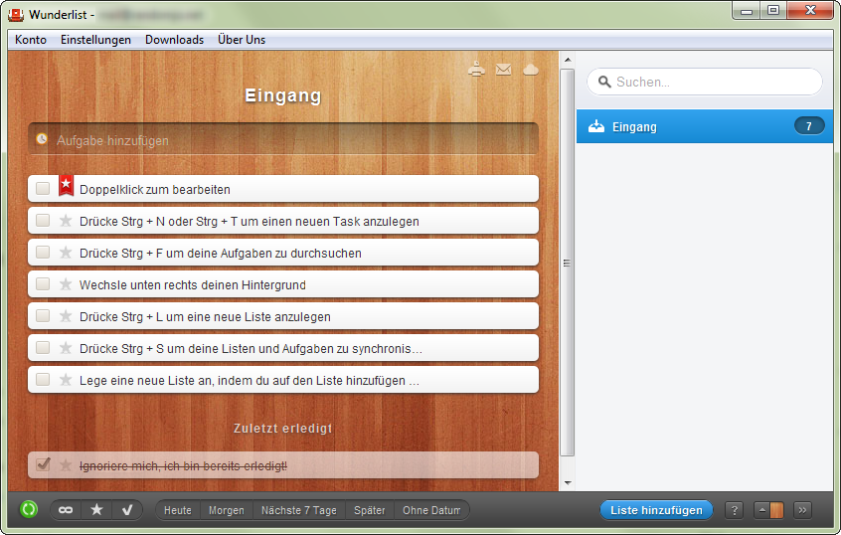
Task: Click the Eingang inbox tray icon
Action: point(595,126)
